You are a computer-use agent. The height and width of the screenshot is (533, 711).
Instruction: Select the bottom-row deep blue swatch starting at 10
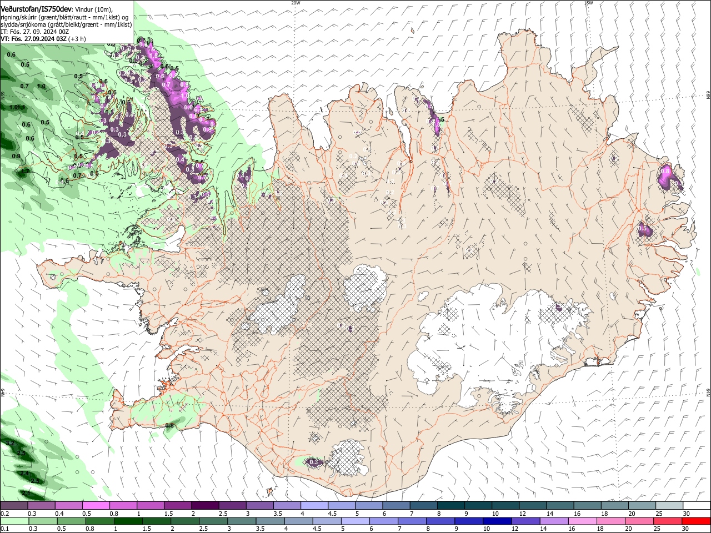(497, 521)
